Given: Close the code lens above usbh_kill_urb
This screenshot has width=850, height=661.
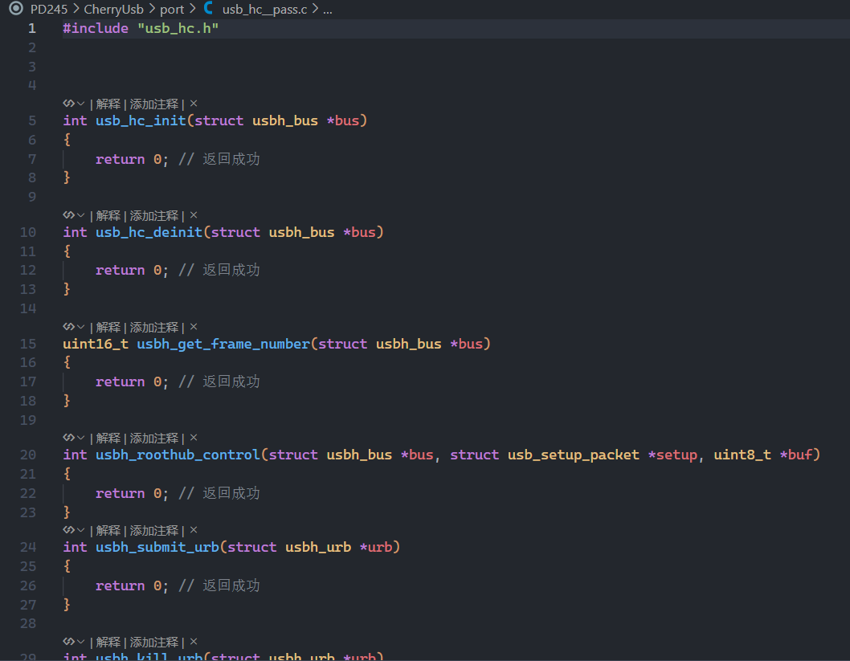Looking at the screenshot, I should 194,642.
